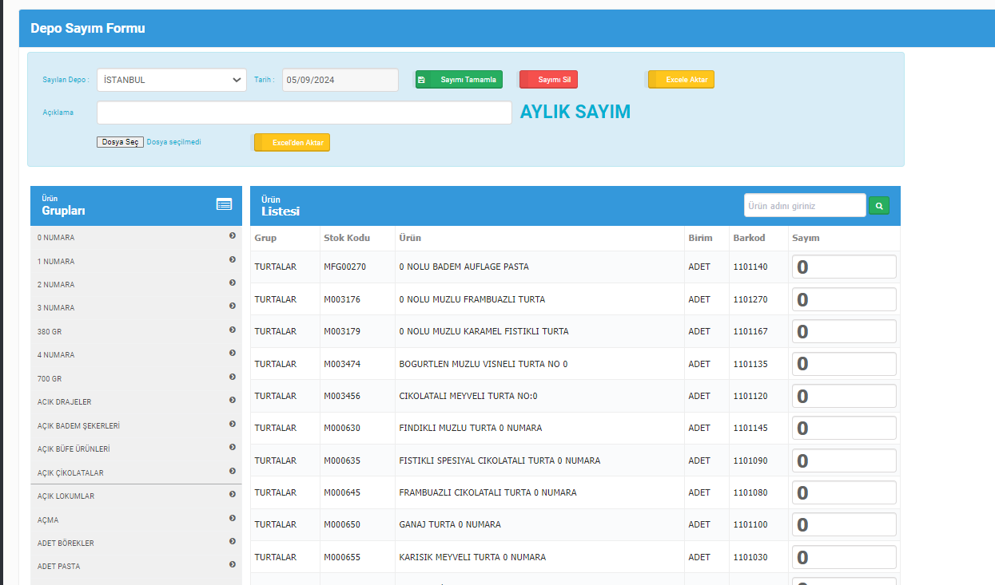
Task: Click the arrow icon for 380 GR group
Action: [233, 330]
